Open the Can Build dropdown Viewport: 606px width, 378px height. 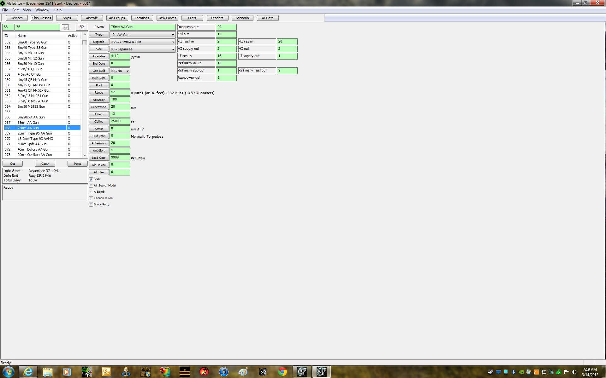(120, 71)
